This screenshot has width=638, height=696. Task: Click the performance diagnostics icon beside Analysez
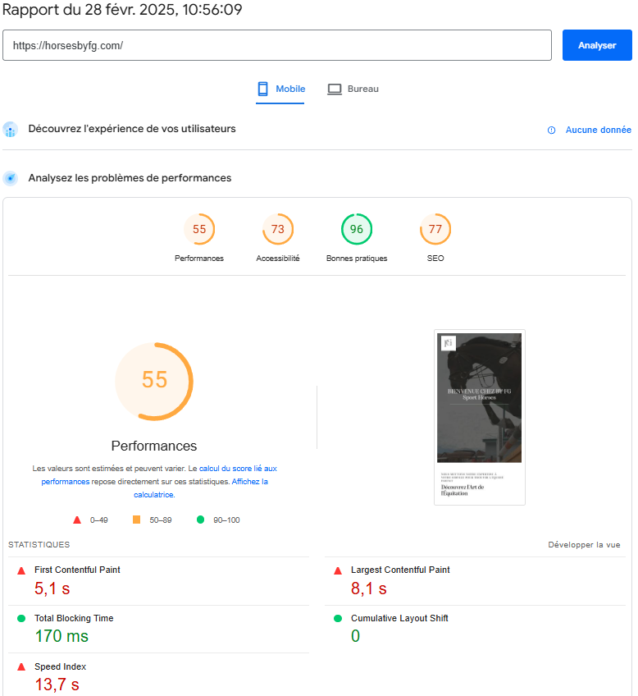[x=10, y=178]
